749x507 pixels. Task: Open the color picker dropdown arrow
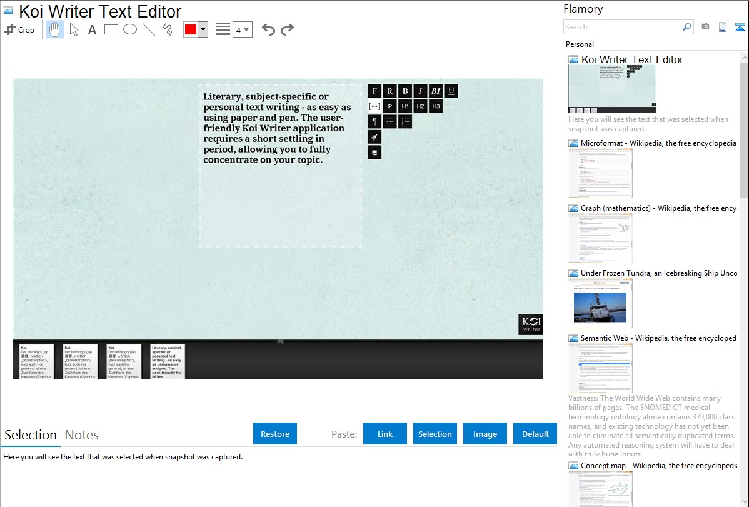[203, 29]
